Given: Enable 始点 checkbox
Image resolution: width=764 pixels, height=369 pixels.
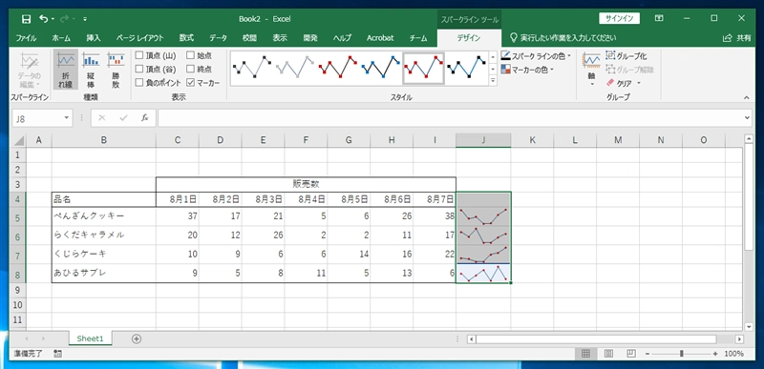Looking at the screenshot, I should [190, 55].
